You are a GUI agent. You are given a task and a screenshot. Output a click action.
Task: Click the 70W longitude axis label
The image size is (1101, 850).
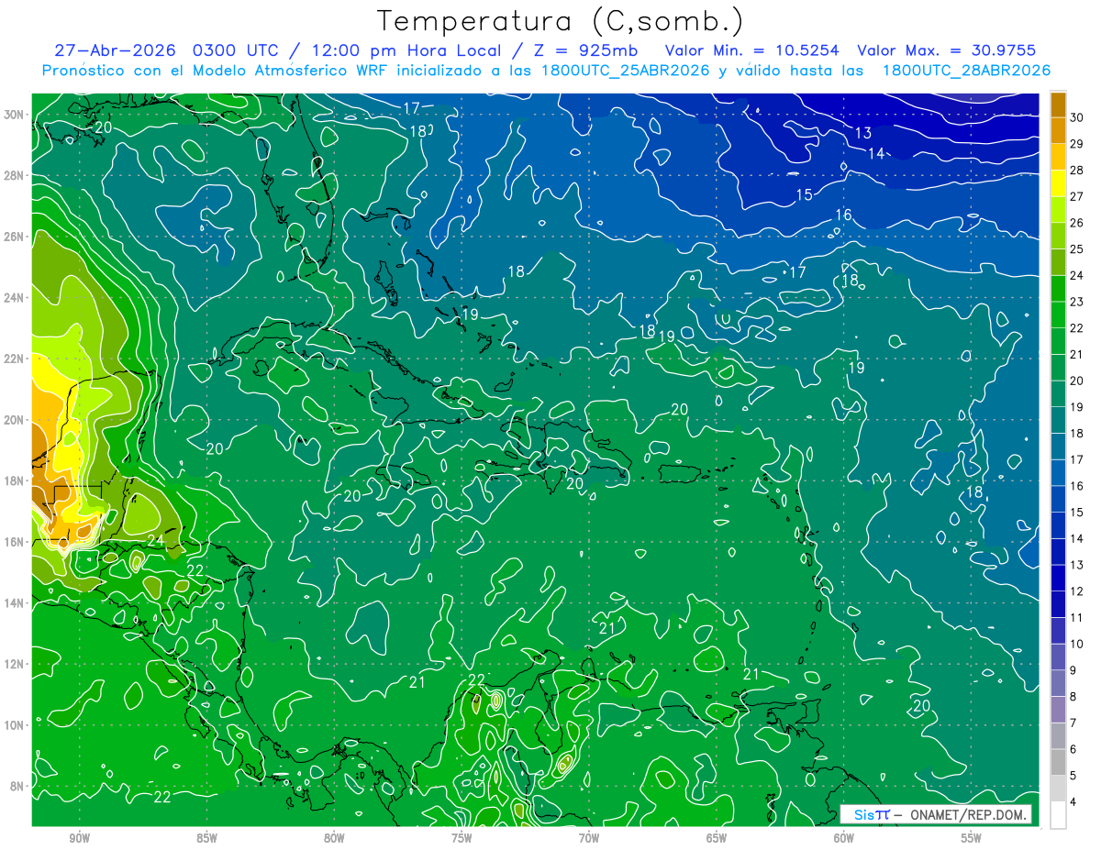(589, 838)
